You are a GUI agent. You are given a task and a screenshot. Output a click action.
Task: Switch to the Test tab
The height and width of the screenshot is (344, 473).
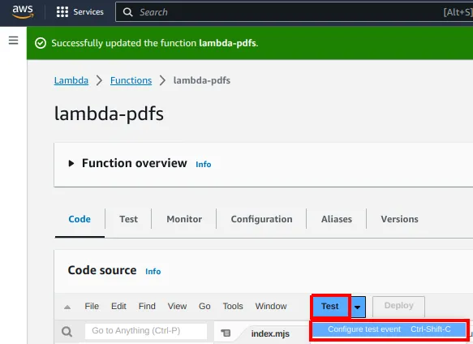(128, 219)
